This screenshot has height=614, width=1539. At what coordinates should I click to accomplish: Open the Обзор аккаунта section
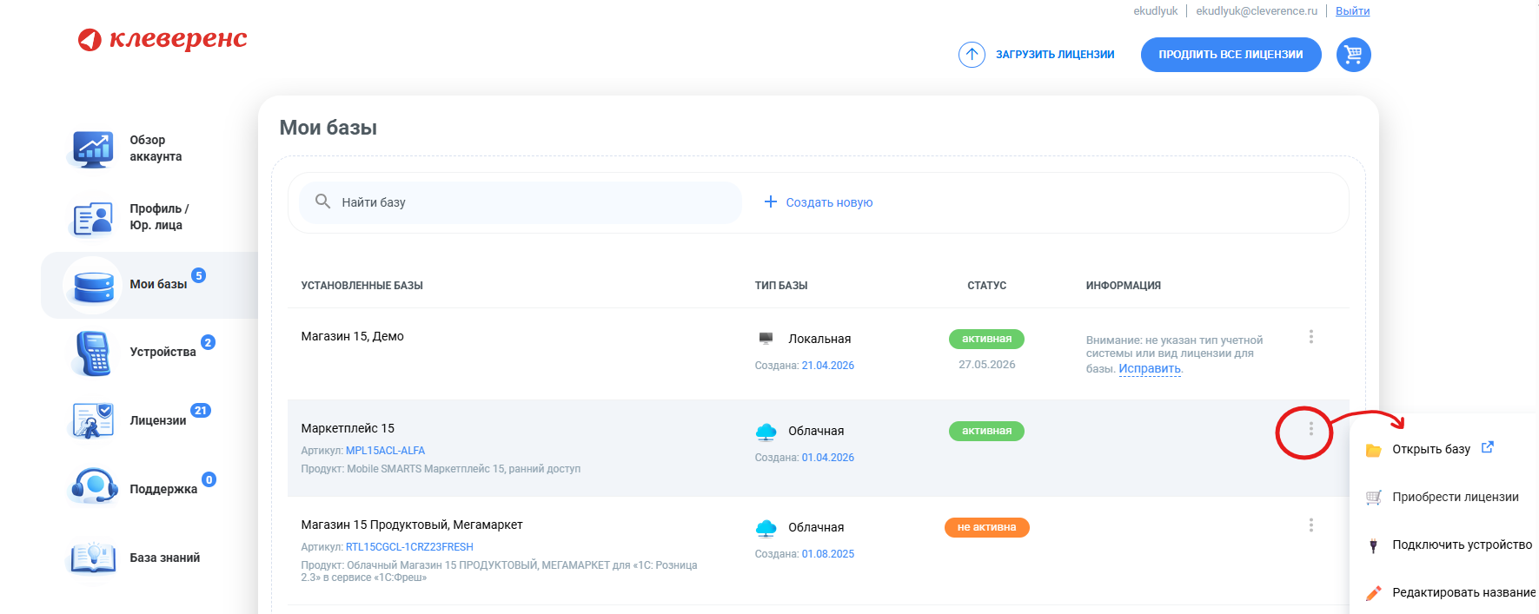(156, 149)
